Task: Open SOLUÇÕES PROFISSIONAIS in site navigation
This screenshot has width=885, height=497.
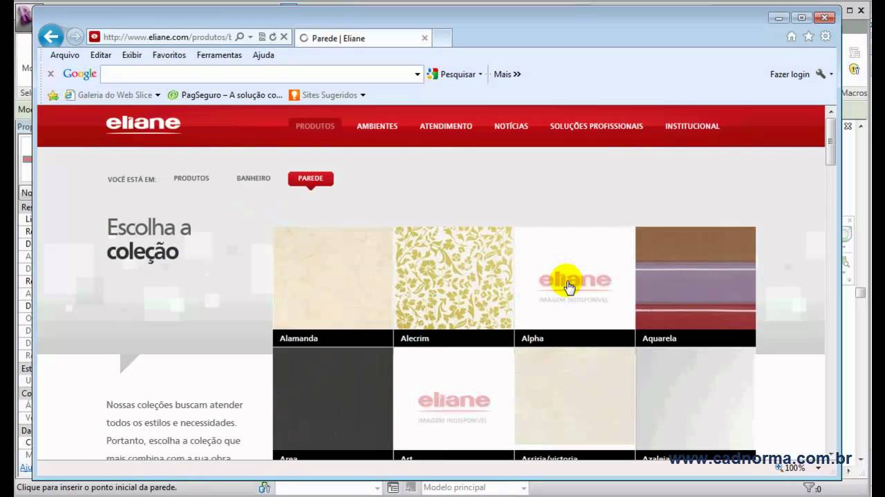Action: 596,126
